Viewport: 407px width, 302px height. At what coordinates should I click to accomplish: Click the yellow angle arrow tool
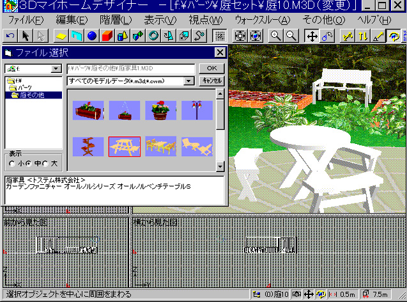point(378,36)
